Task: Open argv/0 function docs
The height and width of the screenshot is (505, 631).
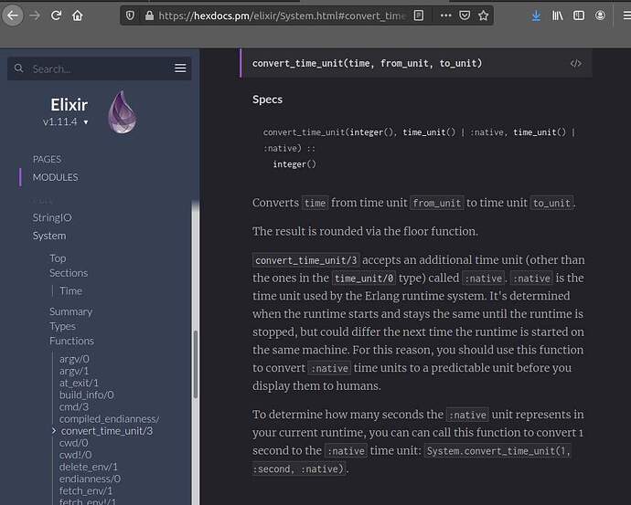Action: coord(74,359)
